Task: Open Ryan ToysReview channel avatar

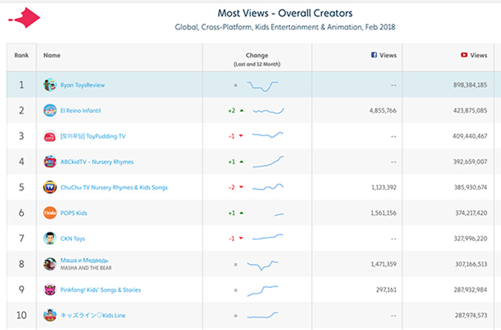Action: click(50, 85)
